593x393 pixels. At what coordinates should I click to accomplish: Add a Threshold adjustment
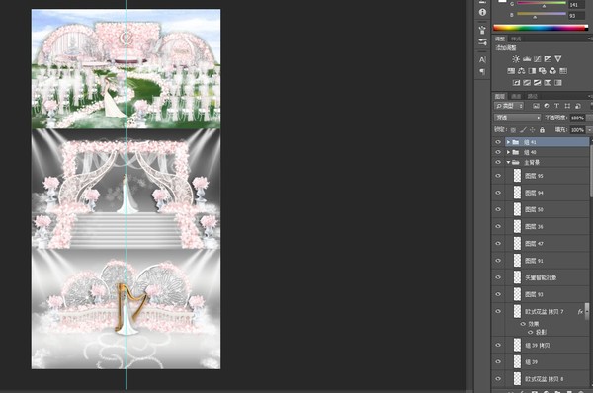(x=537, y=82)
